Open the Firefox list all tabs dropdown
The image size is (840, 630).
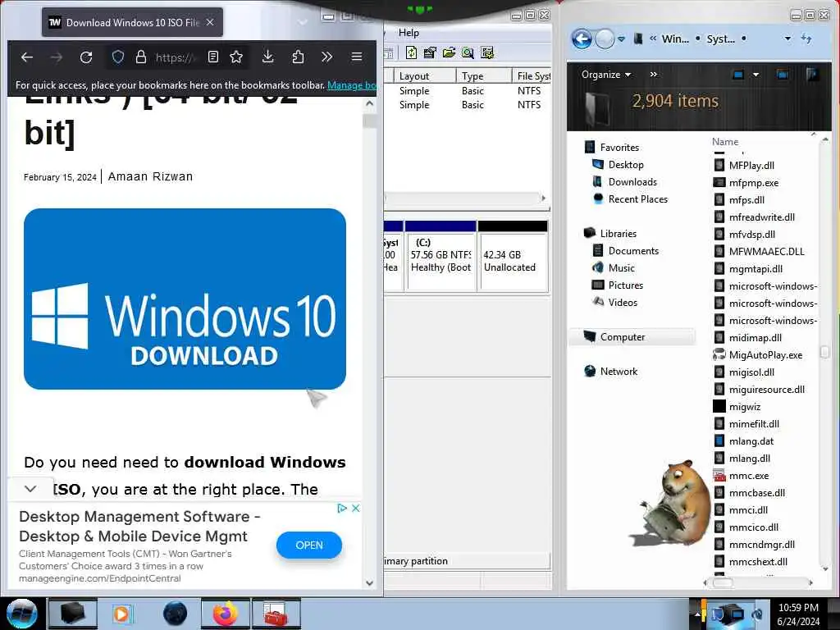point(303,22)
